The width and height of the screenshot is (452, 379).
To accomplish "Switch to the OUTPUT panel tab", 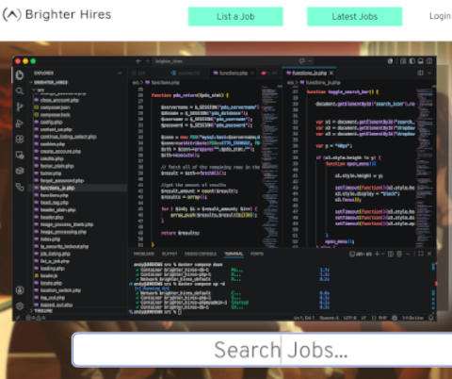I will [169, 254].
